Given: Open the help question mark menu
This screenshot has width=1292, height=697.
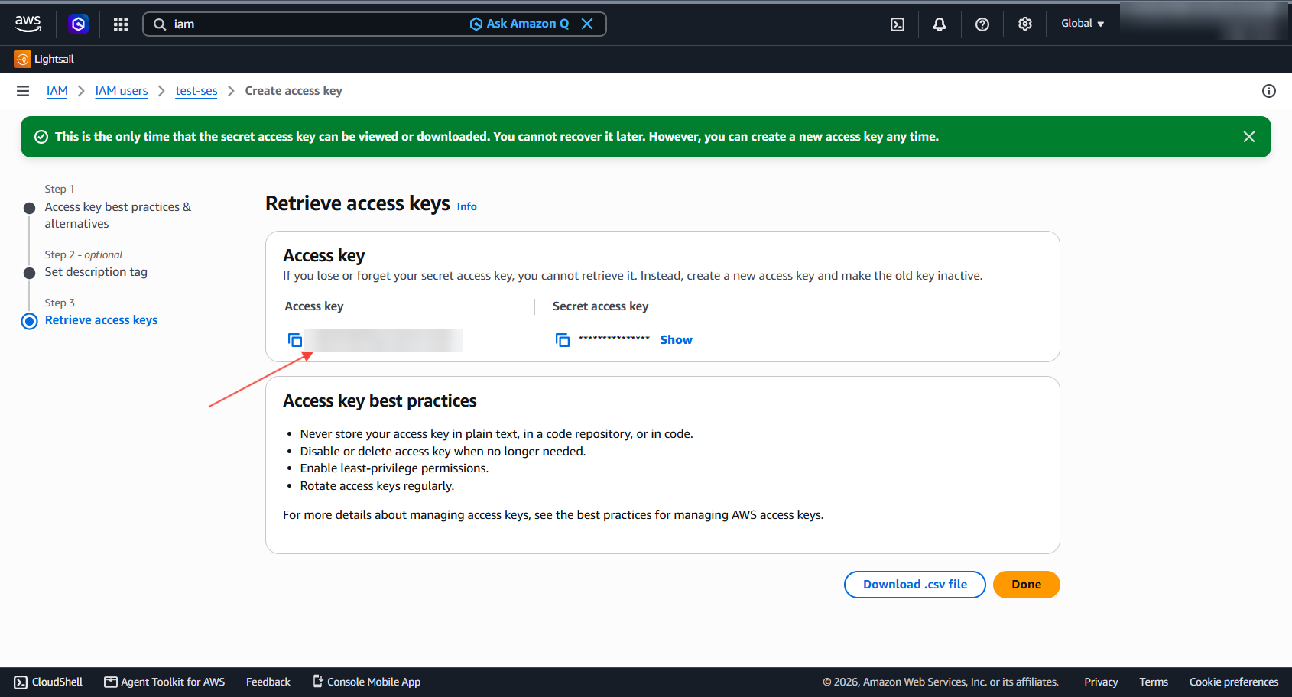Looking at the screenshot, I should click(x=982, y=24).
